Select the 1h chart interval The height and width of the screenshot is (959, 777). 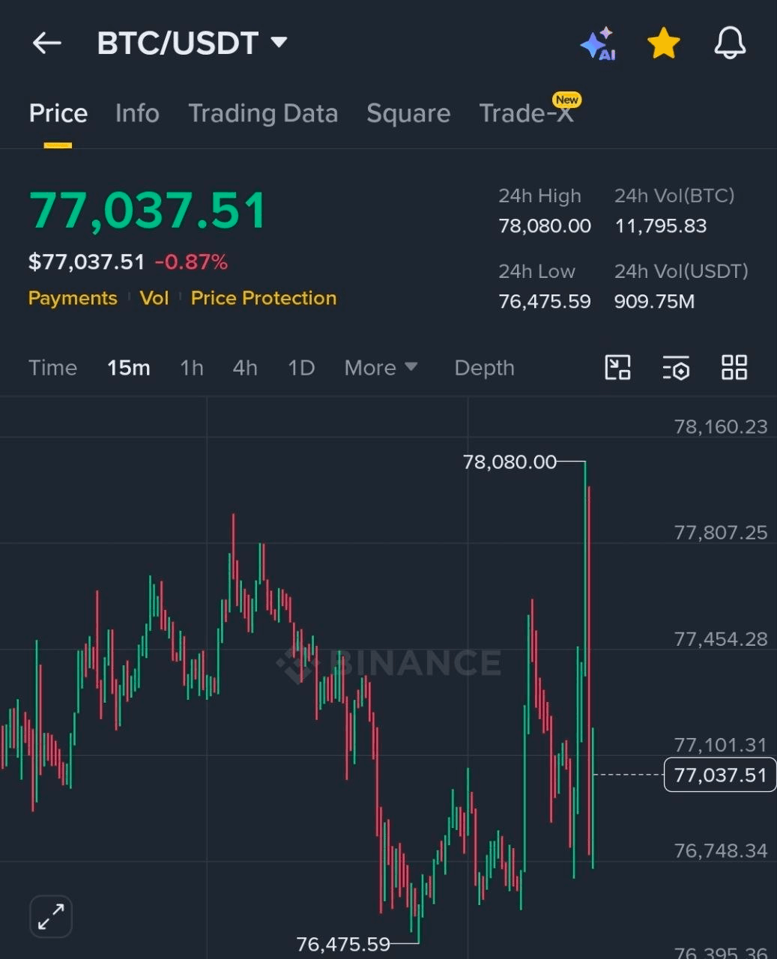point(192,368)
